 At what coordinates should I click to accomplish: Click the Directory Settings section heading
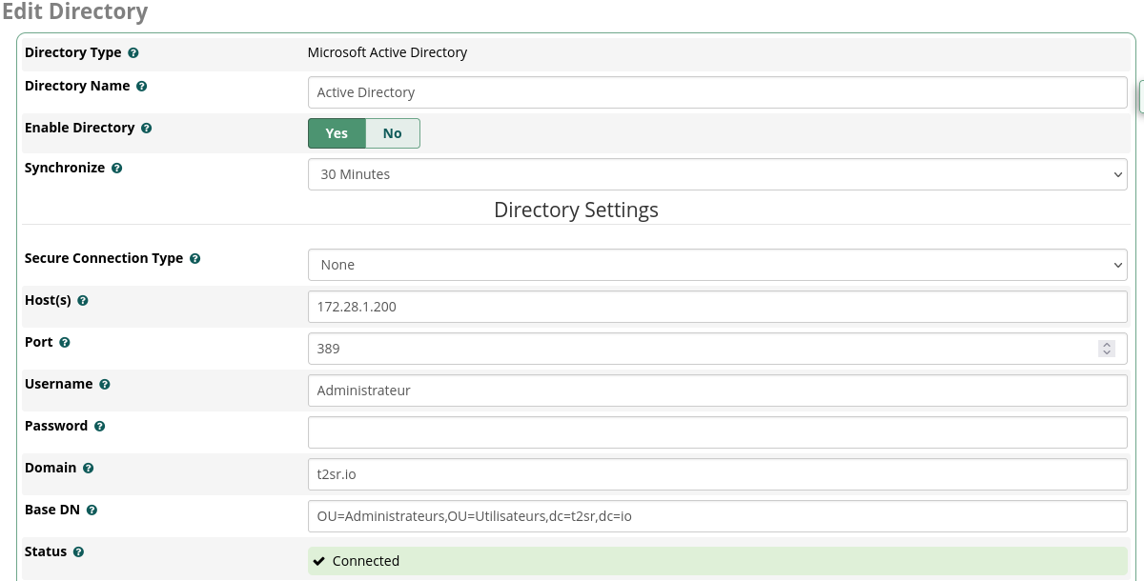point(576,210)
